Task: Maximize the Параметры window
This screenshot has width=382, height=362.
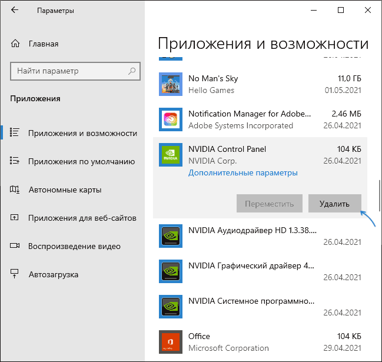Action: (341, 10)
